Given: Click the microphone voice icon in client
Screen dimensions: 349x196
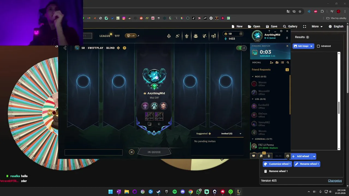Looking at the screenshot, I should click(269, 156).
